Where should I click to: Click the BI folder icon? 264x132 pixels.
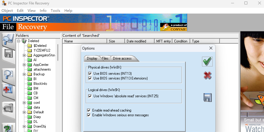29,79
